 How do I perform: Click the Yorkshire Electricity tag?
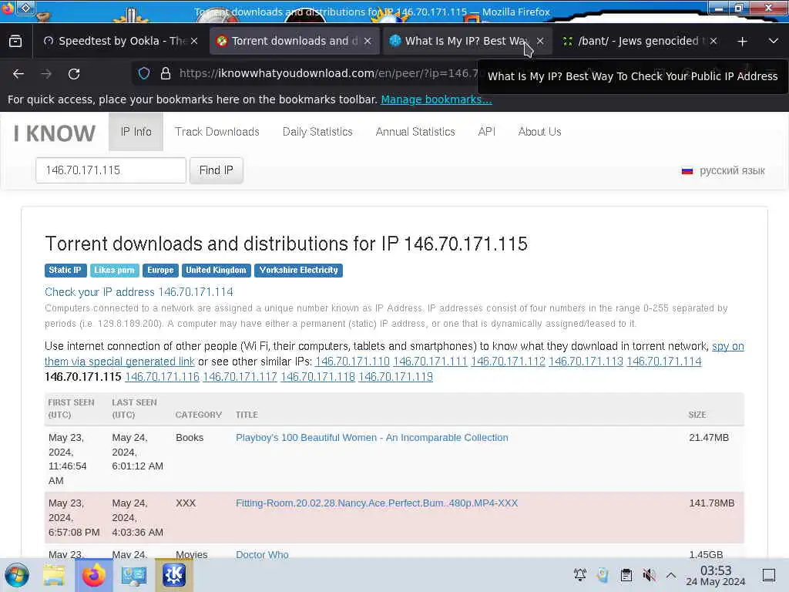(x=298, y=271)
